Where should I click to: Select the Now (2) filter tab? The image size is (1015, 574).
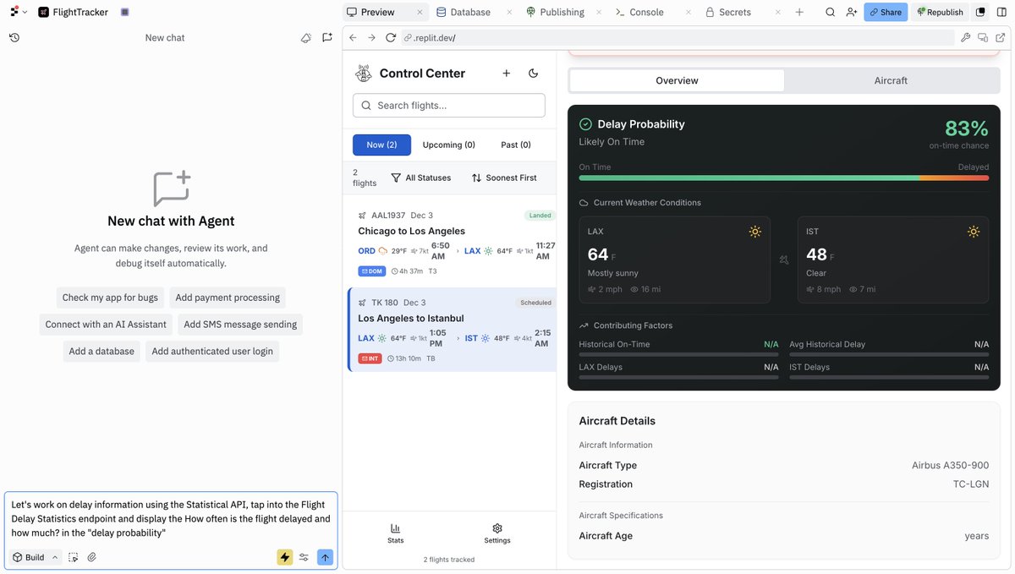tap(381, 145)
